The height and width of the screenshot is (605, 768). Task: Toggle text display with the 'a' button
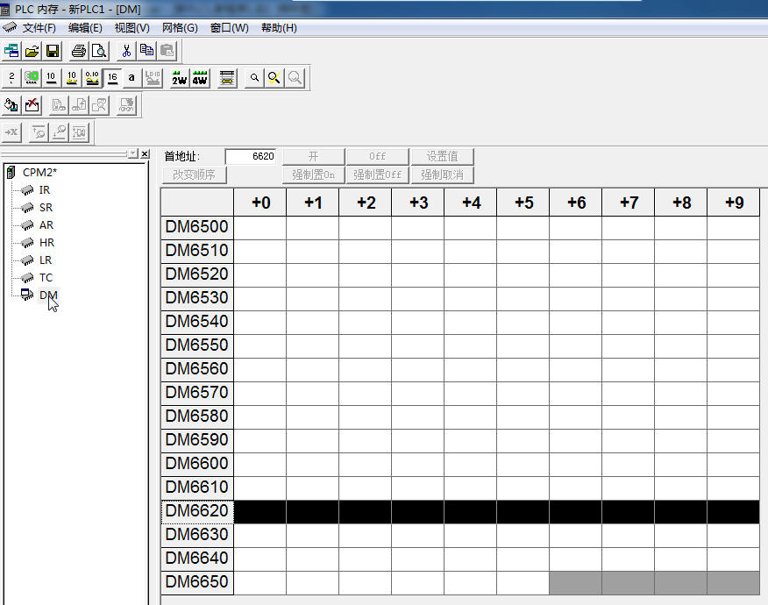132,78
